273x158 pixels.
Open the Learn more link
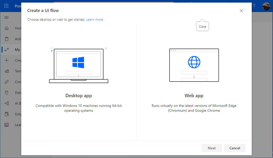point(94,19)
